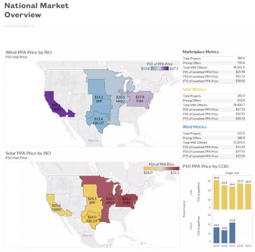Screen dimensions: 255x252
Task: Click the ERCOT region on the solar map
Action: pos(92,219)
